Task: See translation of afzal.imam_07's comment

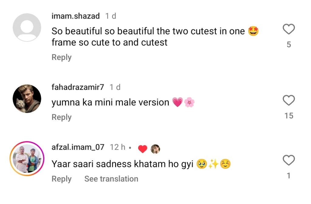Action: [111, 179]
